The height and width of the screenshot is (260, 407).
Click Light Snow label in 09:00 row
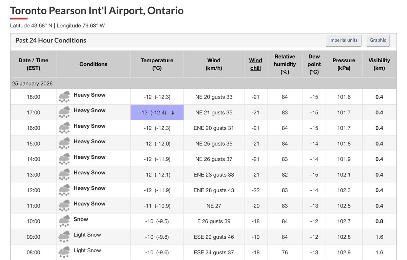[x=87, y=235]
